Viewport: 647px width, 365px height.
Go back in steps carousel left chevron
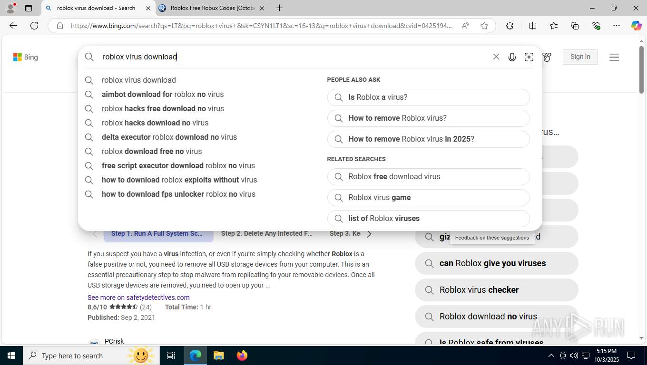point(95,234)
